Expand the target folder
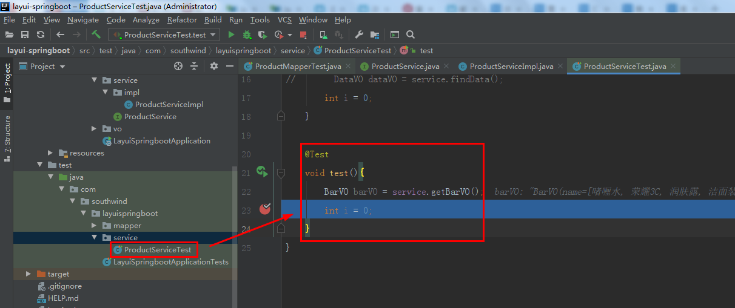Viewport: 735px width, 308px height. click(29, 274)
